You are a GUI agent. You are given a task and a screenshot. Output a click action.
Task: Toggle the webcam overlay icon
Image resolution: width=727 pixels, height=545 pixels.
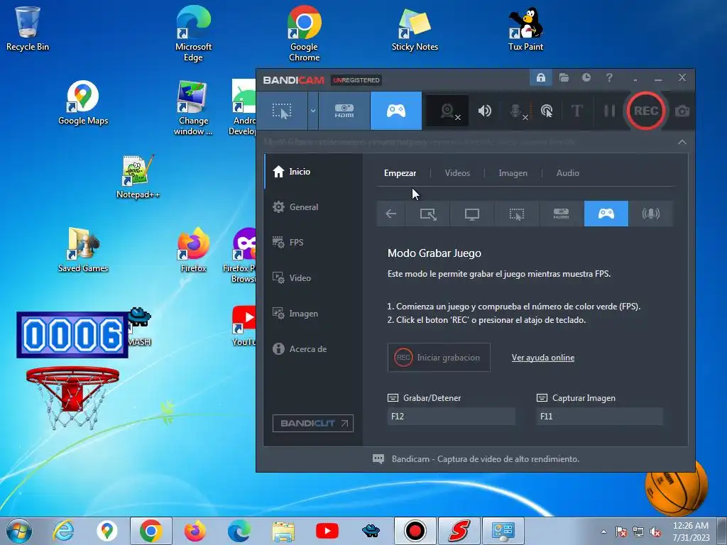point(448,111)
